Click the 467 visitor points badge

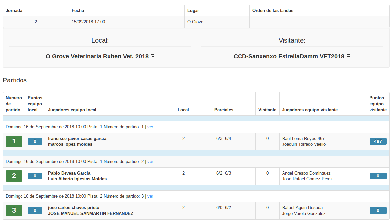378,141
